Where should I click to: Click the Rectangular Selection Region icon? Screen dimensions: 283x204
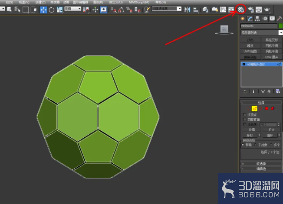(x=26, y=10)
